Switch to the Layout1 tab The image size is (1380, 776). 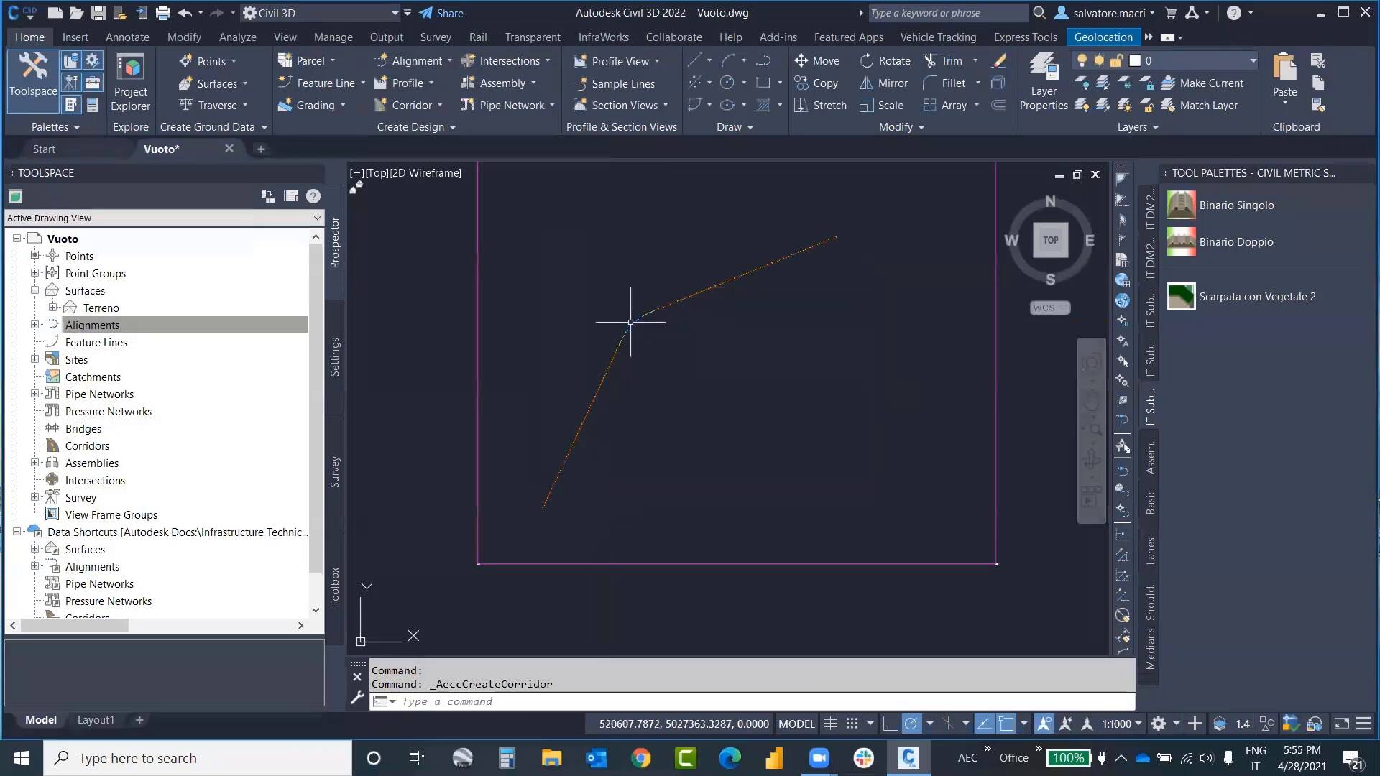click(96, 720)
